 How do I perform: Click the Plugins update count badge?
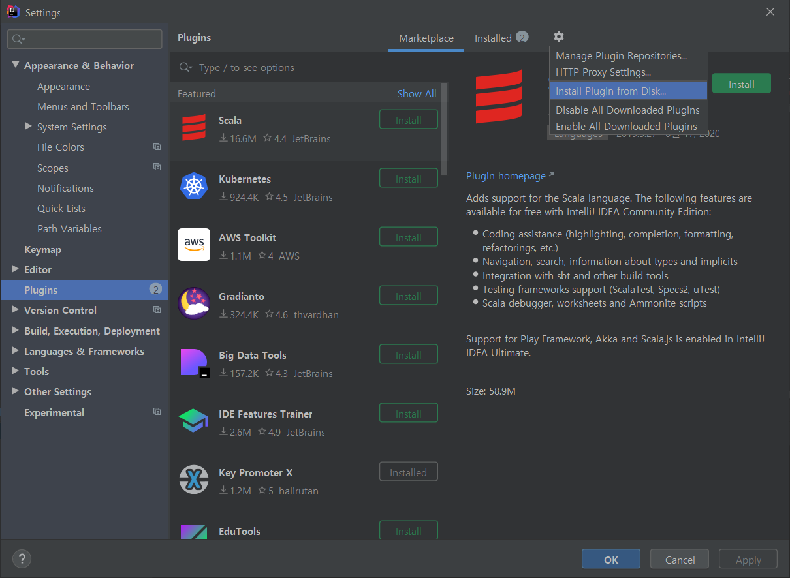[155, 289]
